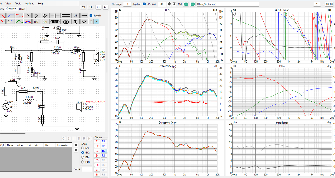Switch to the Room tab
This screenshot has height=178, width=335.
[22, 9]
